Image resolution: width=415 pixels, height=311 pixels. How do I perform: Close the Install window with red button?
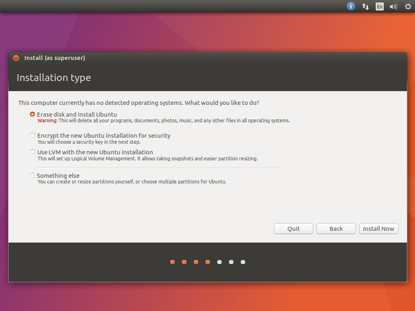tap(16, 58)
